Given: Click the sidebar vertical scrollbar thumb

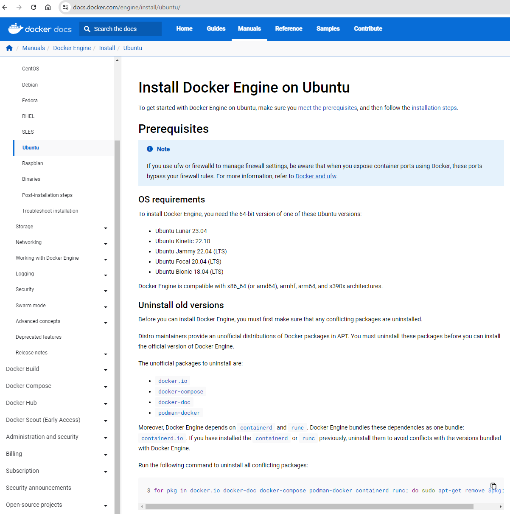Looking at the screenshot, I should 117,327.
